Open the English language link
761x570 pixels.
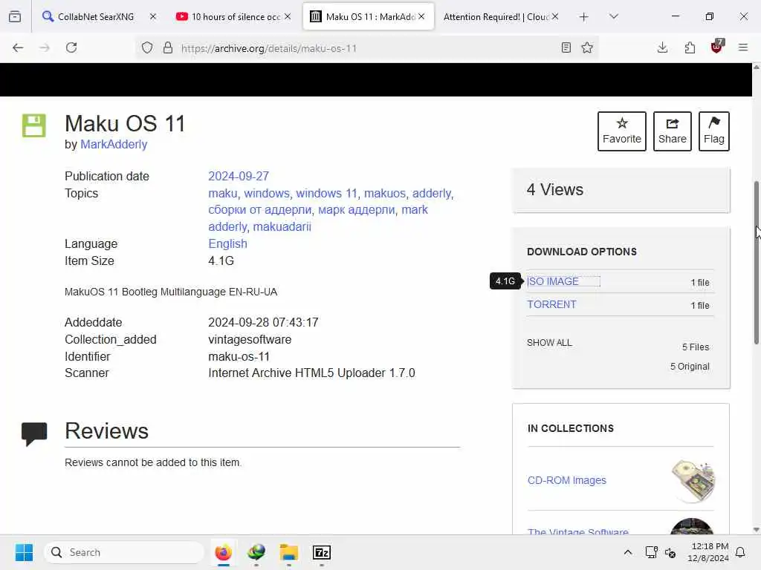click(x=227, y=243)
